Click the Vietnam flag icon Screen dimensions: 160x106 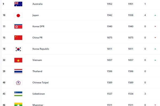pos(18,60)
